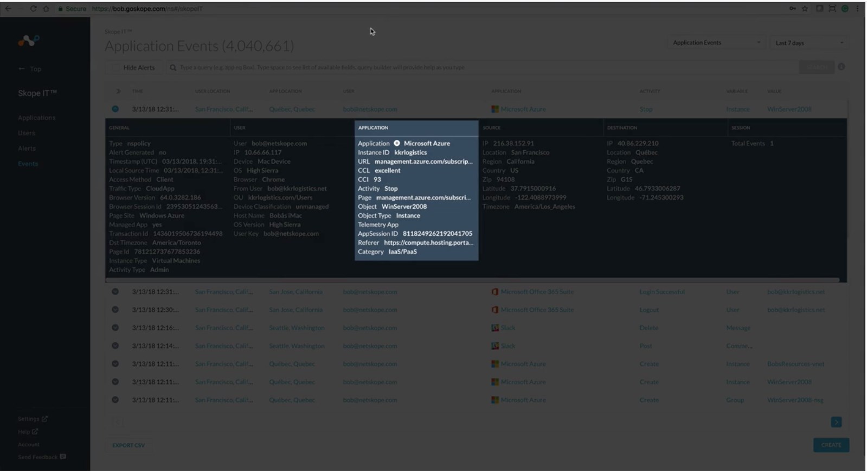Expand the Office 365 Logout event row
Viewport: 867px width, 474px height.
coord(115,310)
